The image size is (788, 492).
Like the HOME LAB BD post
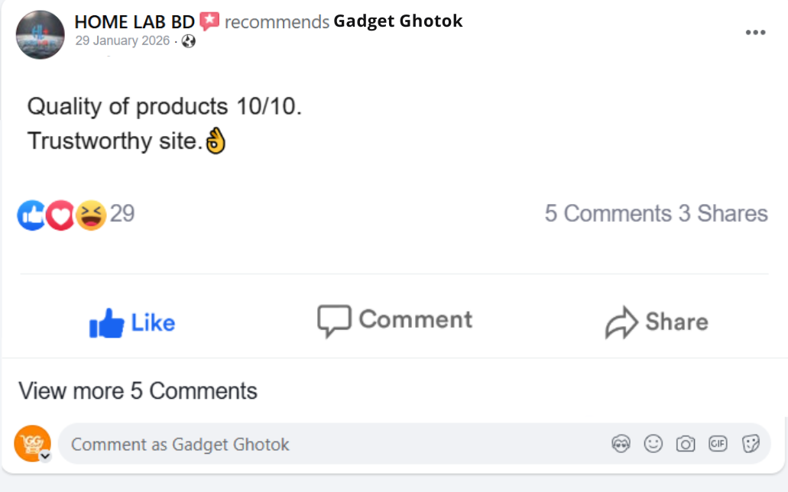point(132,323)
